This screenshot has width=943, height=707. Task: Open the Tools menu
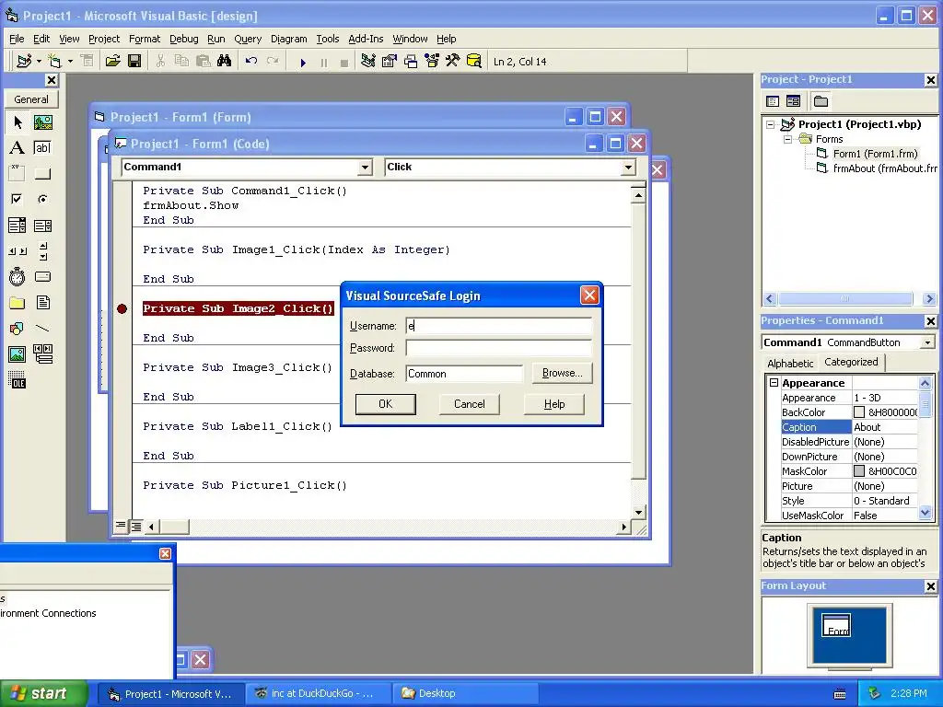point(328,39)
